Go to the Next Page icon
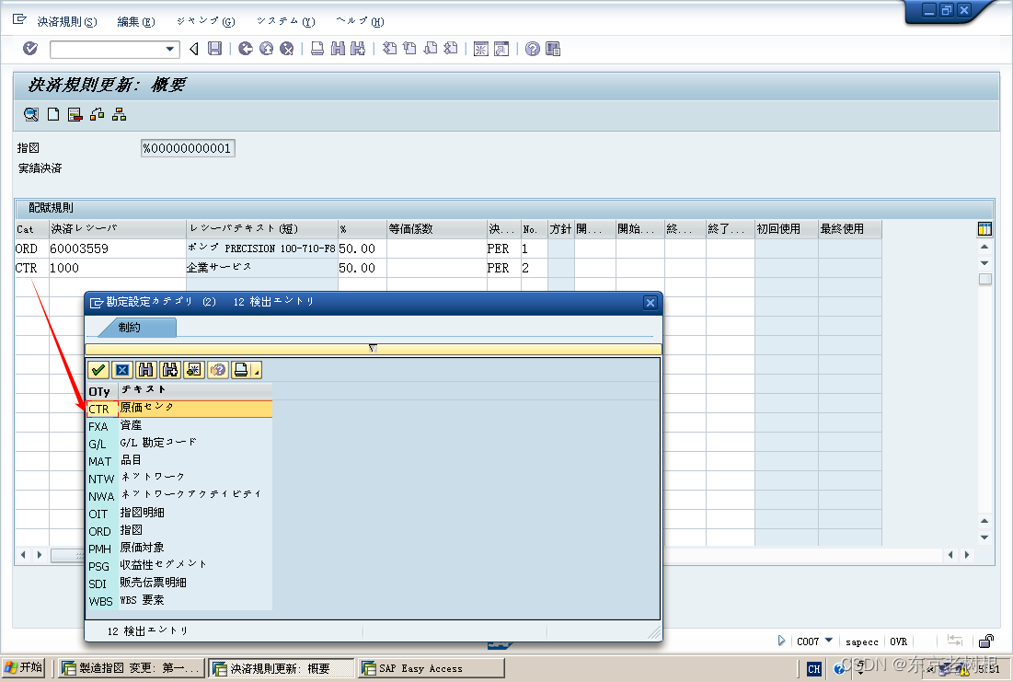Image resolution: width=1013 pixels, height=682 pixels. click(431, 49)
